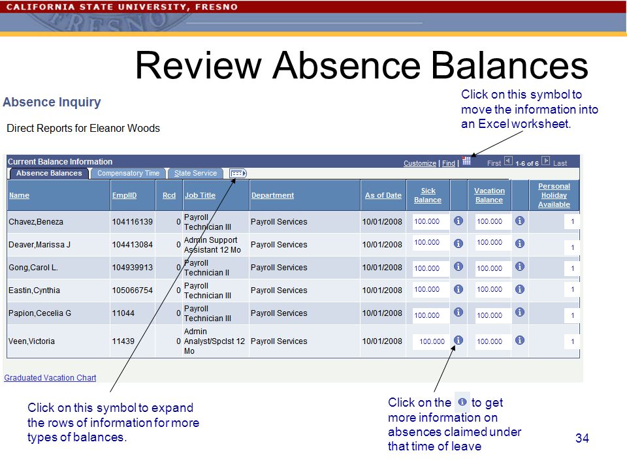
Task: Click employee ID 105066754
Action: (133, 290)
